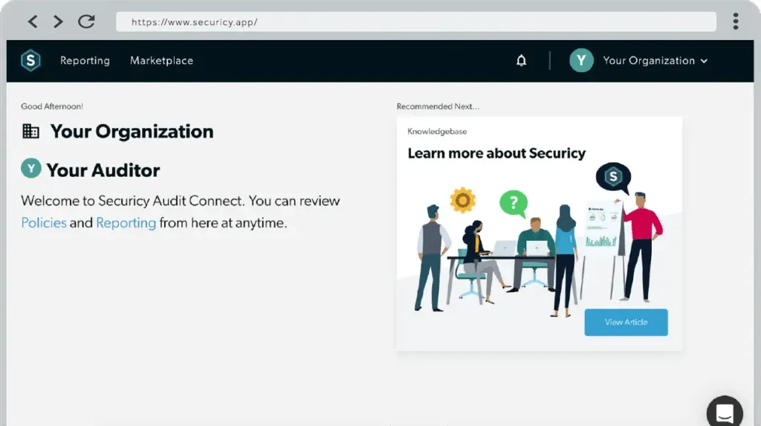761x426 pixels.
Task: Click the browser back arrow
Action: 32,22
